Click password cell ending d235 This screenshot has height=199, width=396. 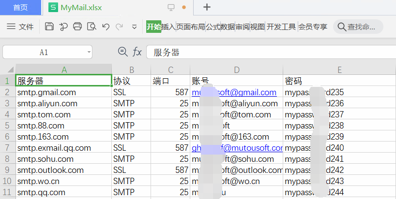tap(339, 92)
